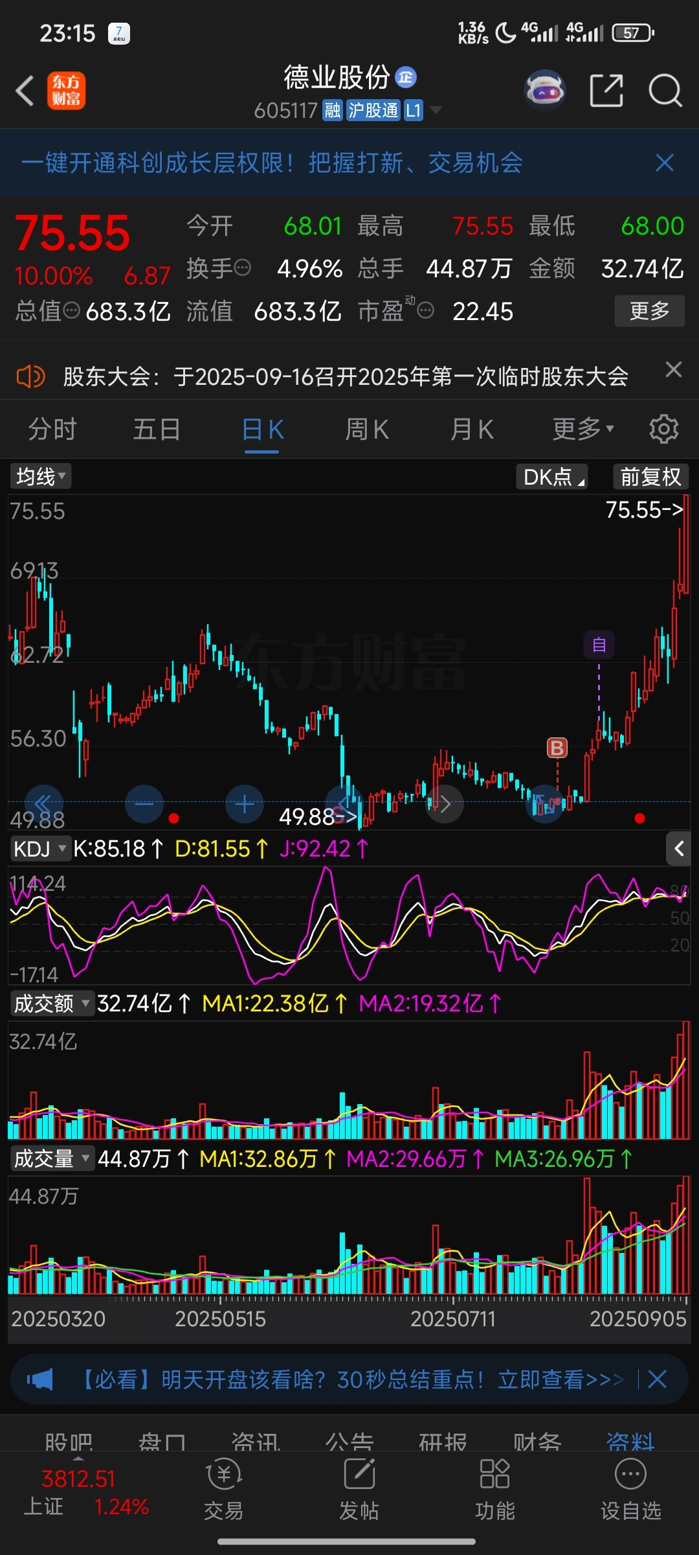Tap the share export icon
The height and width of the screenshot is (1555, 699).
(x=606, y=91)
